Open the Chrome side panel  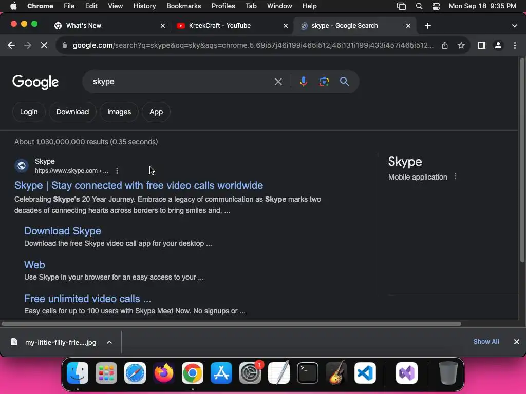pos(482,45)
